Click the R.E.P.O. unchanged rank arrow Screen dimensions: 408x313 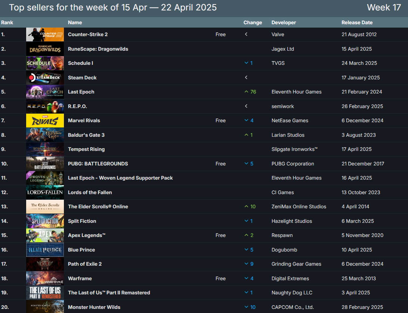coord(246,106)
